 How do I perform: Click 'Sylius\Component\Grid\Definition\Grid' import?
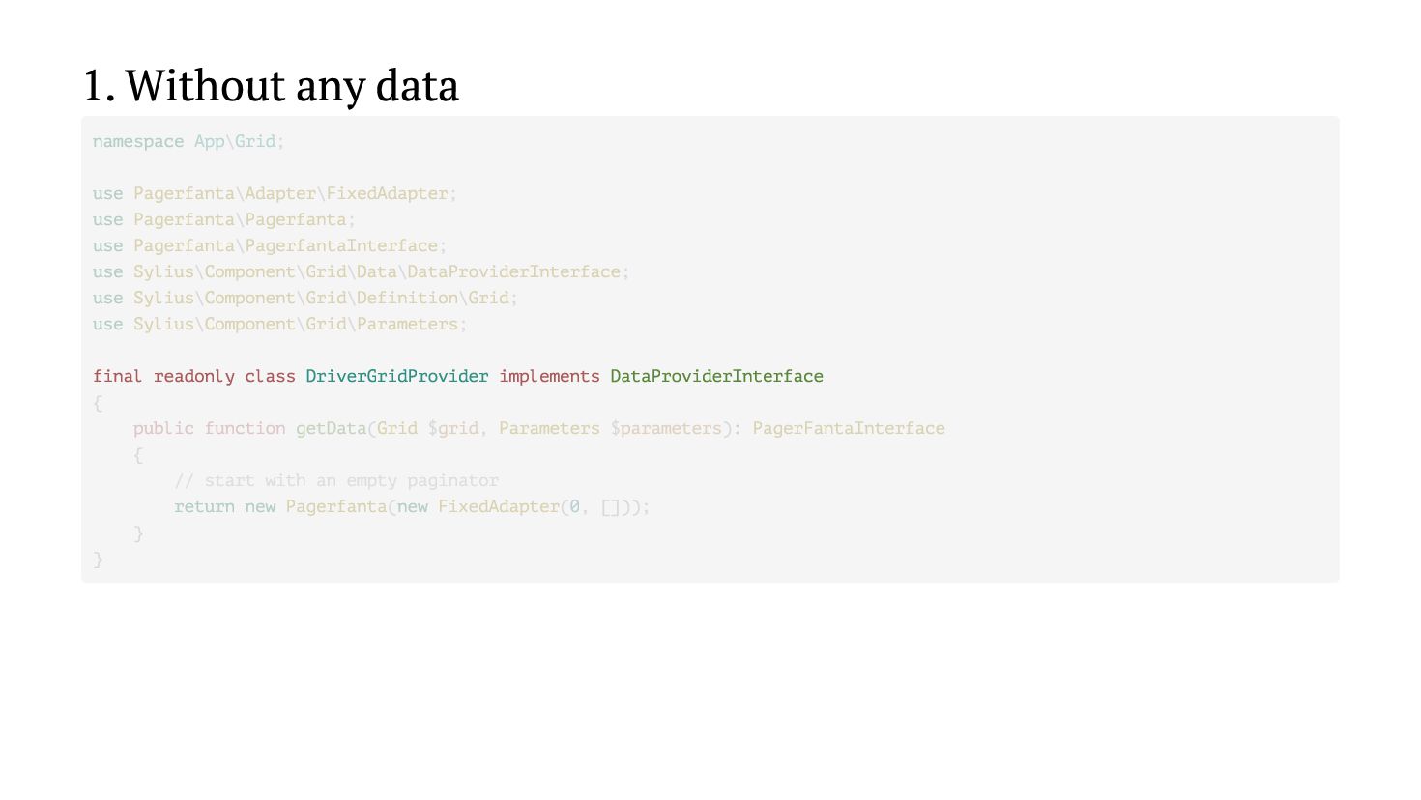pos(320,298)
